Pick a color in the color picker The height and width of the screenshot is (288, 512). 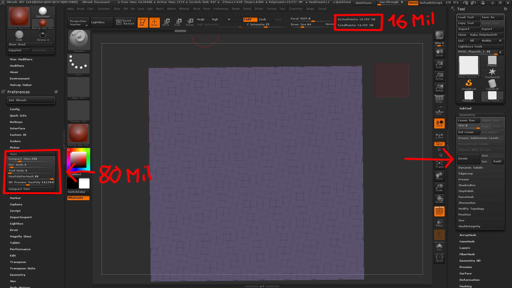(x=79, y=159)
